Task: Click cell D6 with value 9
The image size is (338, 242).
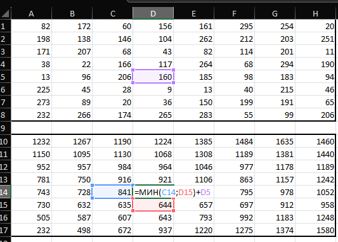Action: click(153, 89)
